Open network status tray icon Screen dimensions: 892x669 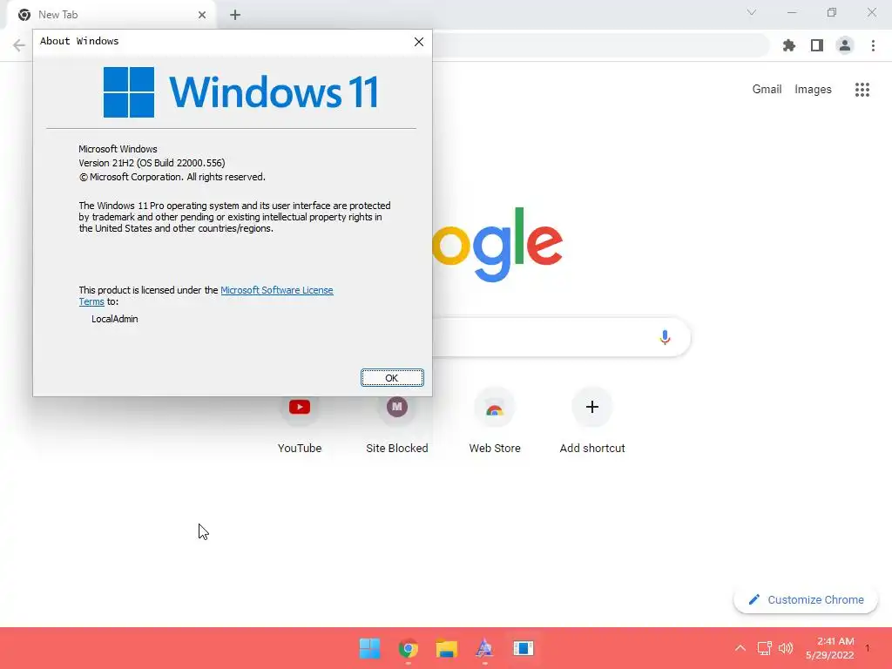click(764, 648)
